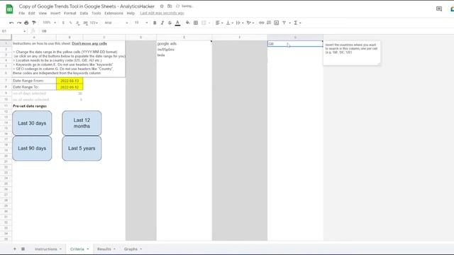The width and height of the screenshot is (454, 255).
Task: Click the Insert comment icon
Action: [269, 23]
